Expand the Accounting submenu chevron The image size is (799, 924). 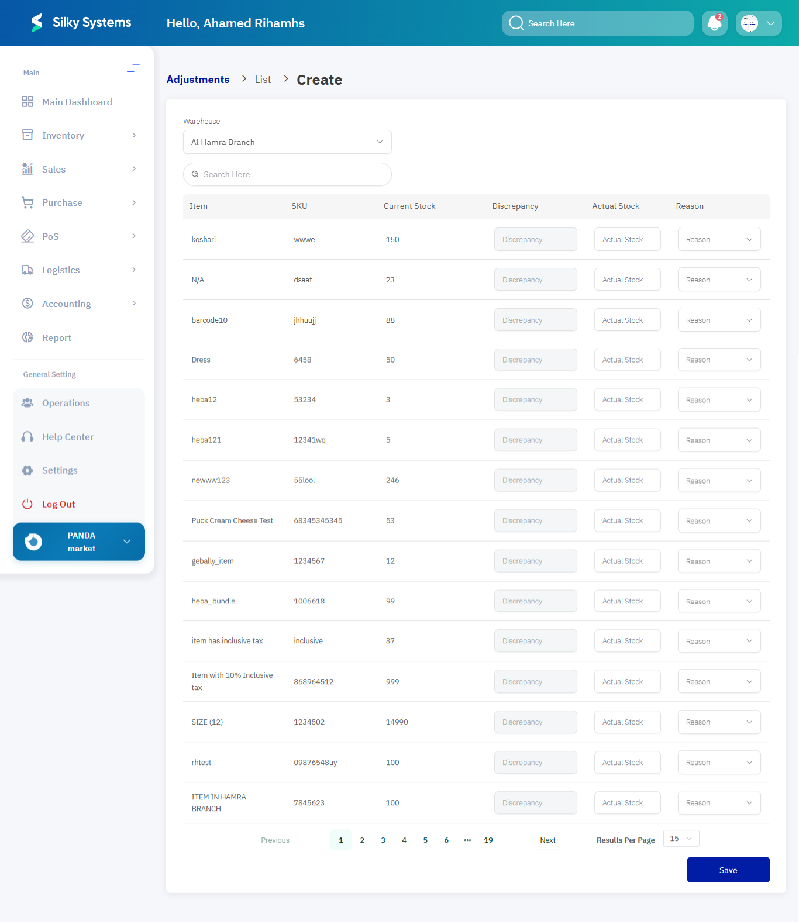tap(134, 303)
